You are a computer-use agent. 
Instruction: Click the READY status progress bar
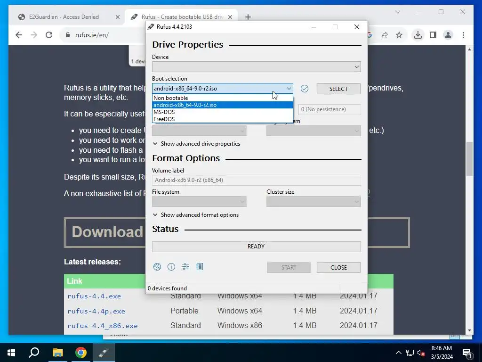(257, 247)
